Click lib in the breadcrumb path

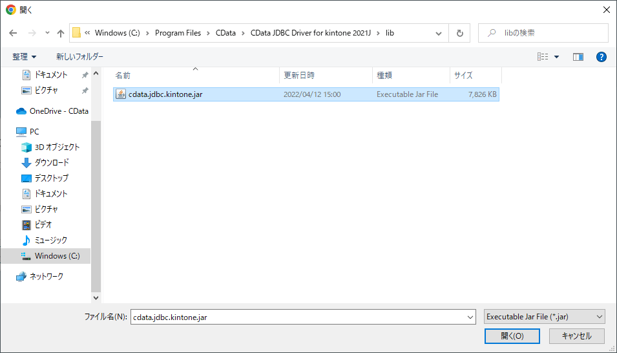click(390, 33)
